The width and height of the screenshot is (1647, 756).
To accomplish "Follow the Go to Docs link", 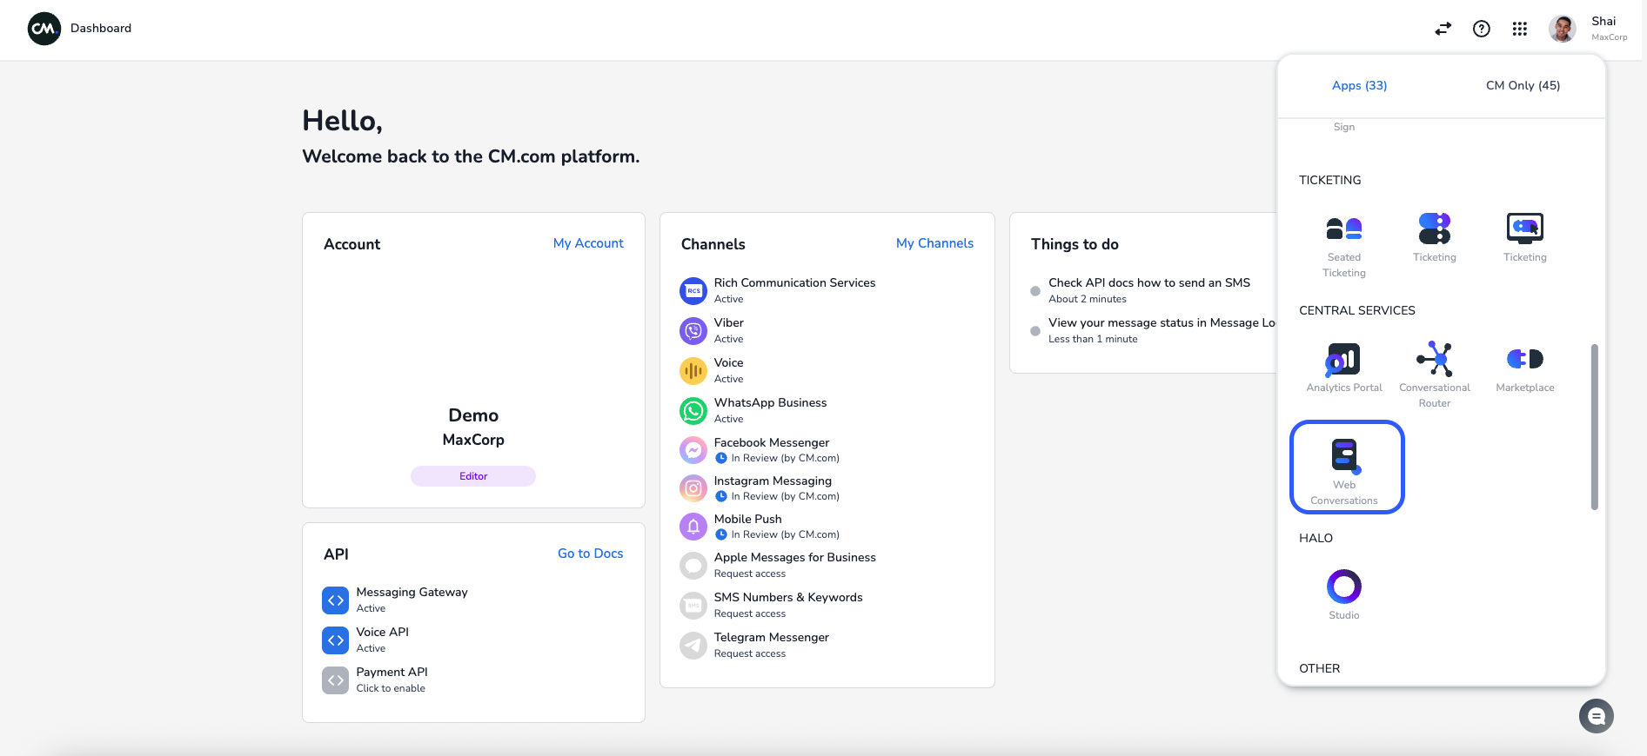I will 590,554.
